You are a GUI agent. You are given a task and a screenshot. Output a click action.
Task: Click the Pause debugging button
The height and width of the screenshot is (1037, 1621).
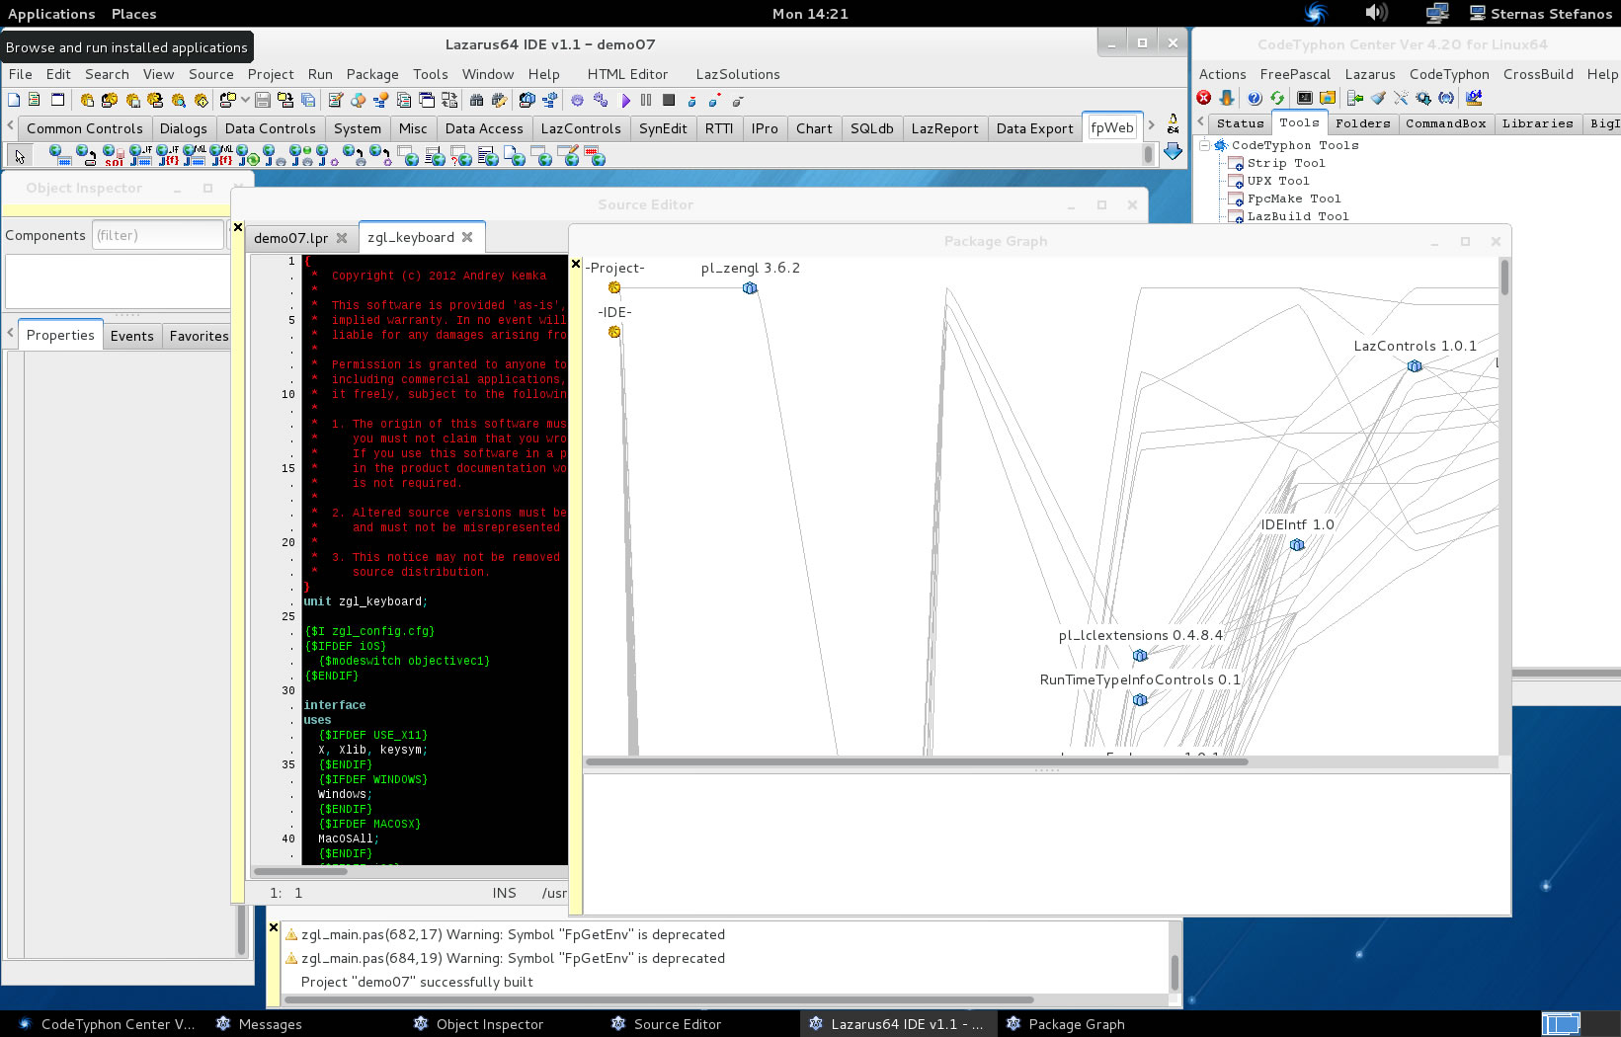click(x=646, y=100)
